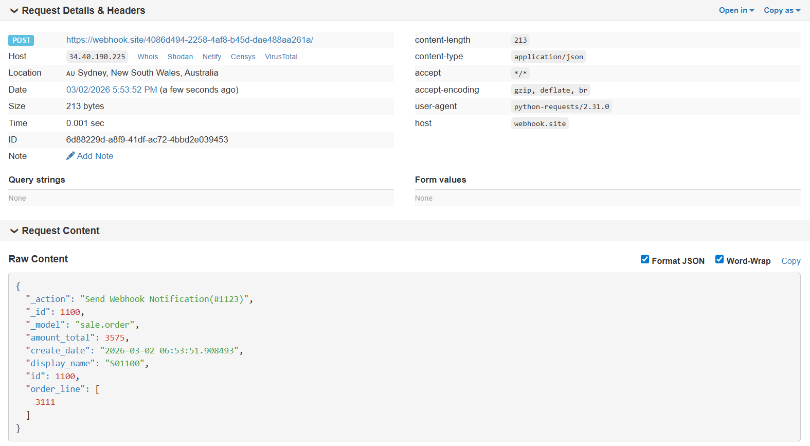Expand the 'Copy as' dropdown menu
This screenshot has width=810, height=446.
point(781,10)
